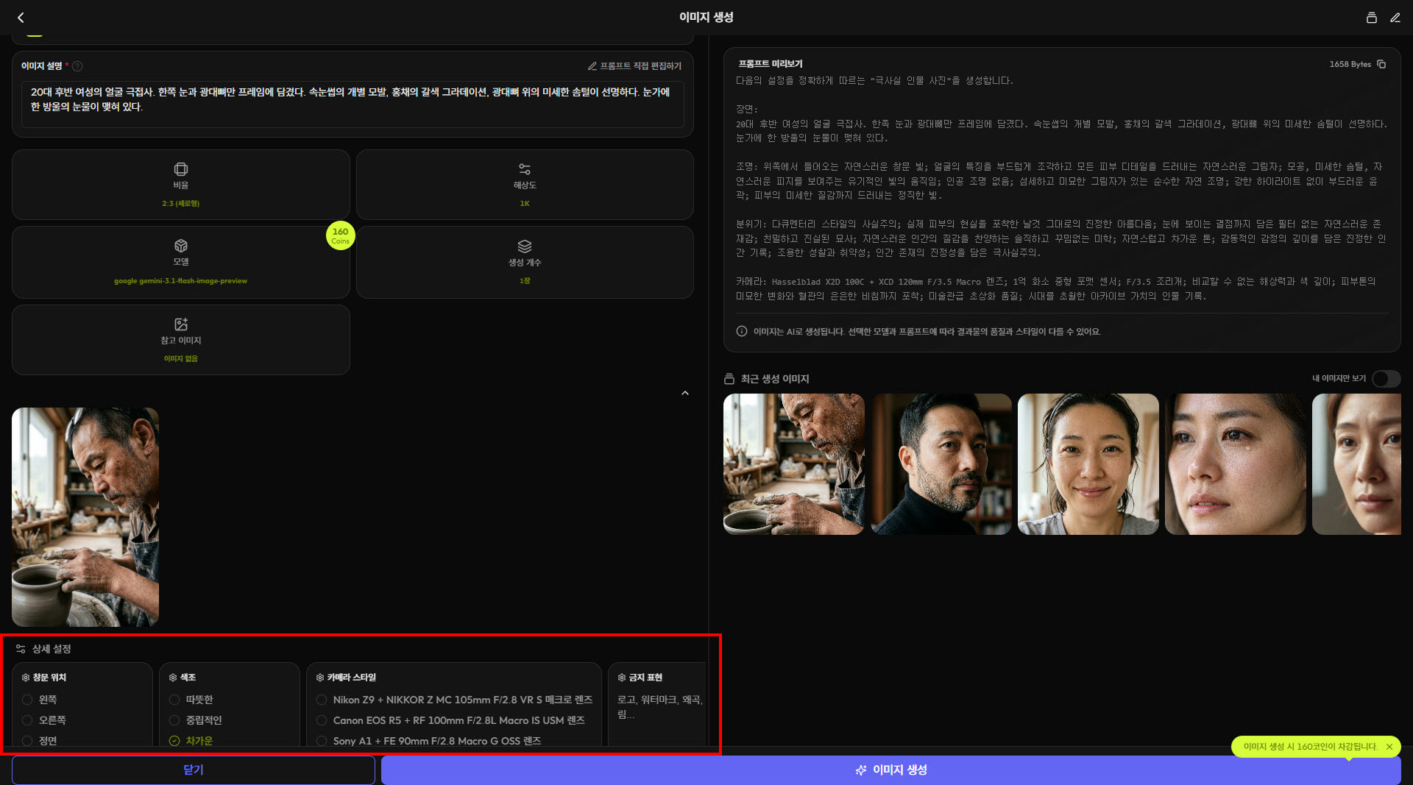Toggle the 내 이미지만 보기 switch
The width and height of the screenshot is (1413, 785).
pyautogui.click(x=1385, y=378)
